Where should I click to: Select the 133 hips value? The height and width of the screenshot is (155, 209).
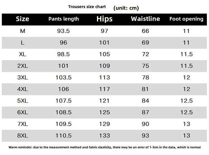(104, 136)
